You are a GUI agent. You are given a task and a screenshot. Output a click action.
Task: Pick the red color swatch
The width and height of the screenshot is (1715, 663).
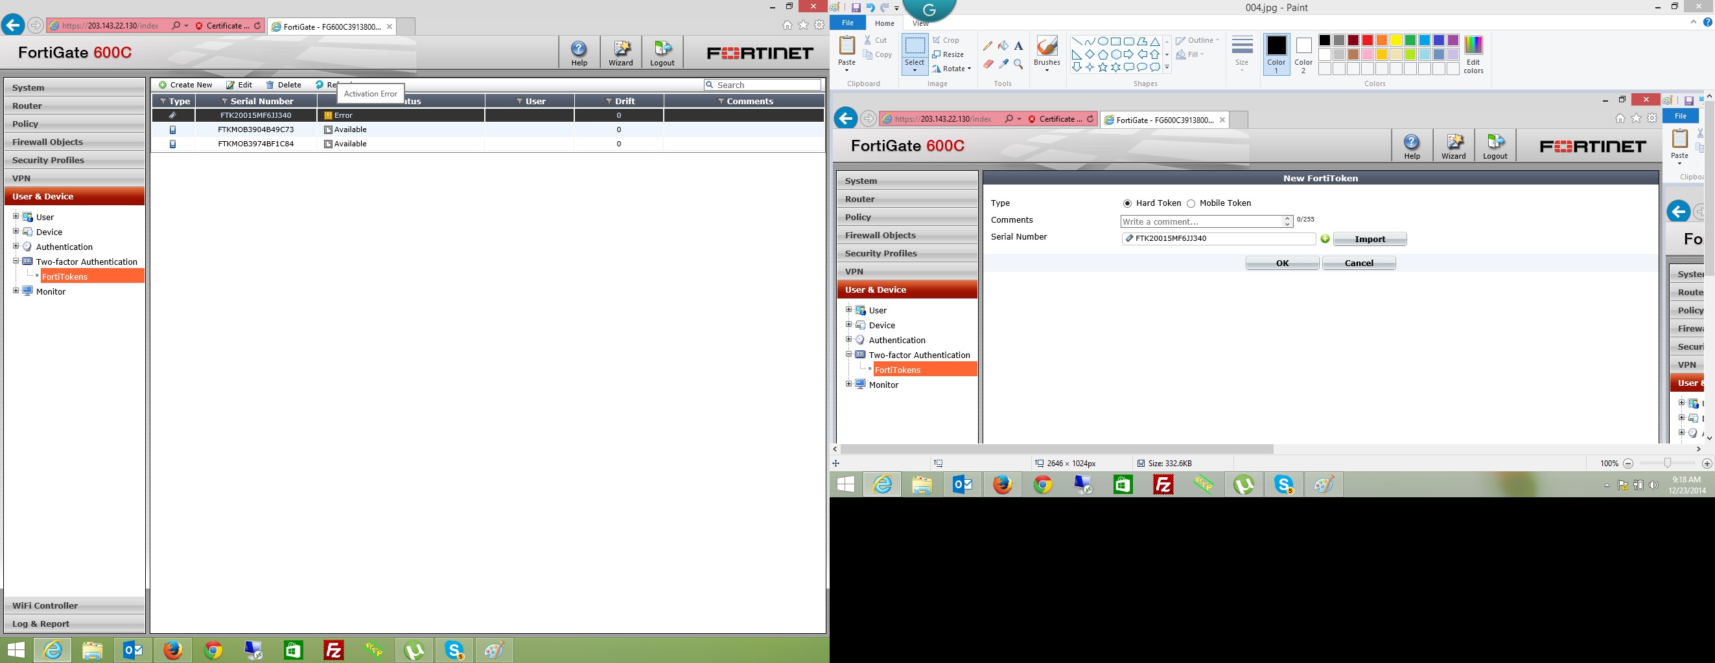pos(1368,41)
